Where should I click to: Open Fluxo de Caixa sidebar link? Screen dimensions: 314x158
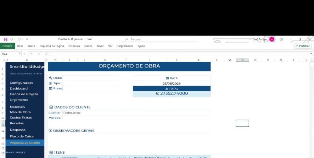tap(22, 136)
